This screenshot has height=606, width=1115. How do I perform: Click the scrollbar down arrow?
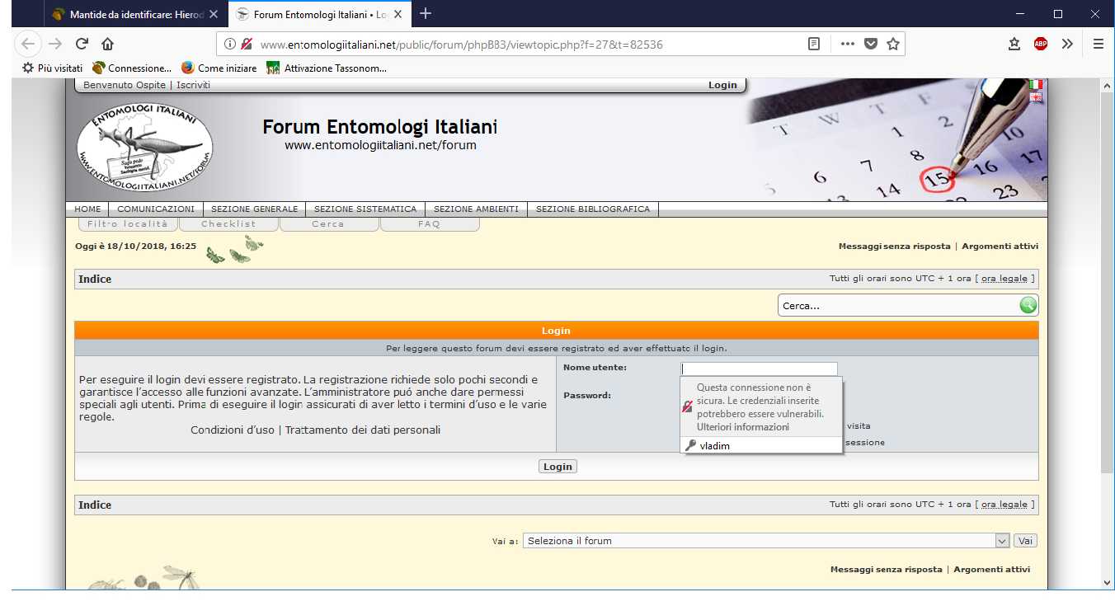pos(1108,582)
